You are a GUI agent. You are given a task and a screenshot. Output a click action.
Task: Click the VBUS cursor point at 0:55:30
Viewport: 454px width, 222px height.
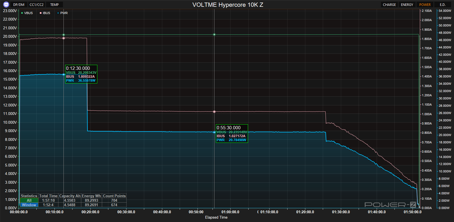(x=214, y=35)
